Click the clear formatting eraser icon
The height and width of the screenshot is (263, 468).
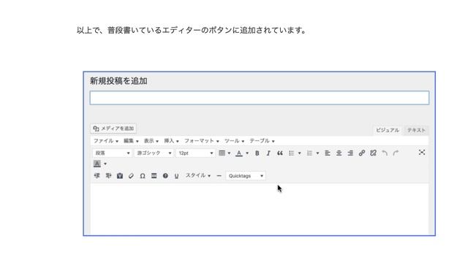click(x=131, y=176)
